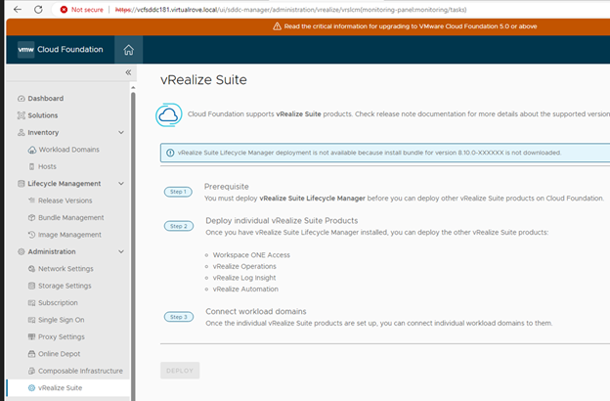Open Proxy Settings
Image resolution: width=610 pixels, height=401 pixels.
point(61,337)
